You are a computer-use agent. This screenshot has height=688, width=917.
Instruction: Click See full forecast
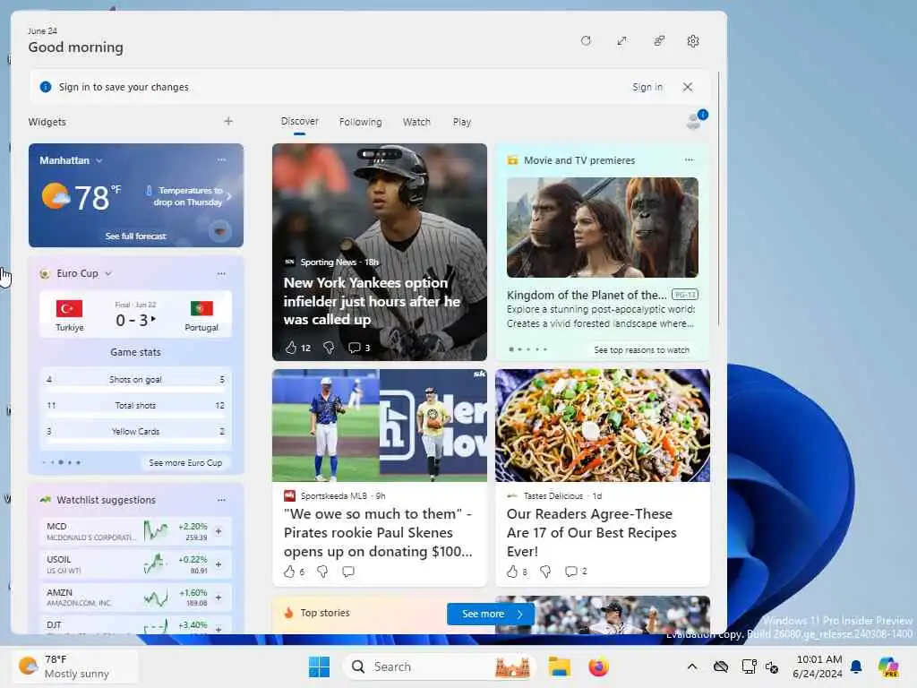(136, 236)
